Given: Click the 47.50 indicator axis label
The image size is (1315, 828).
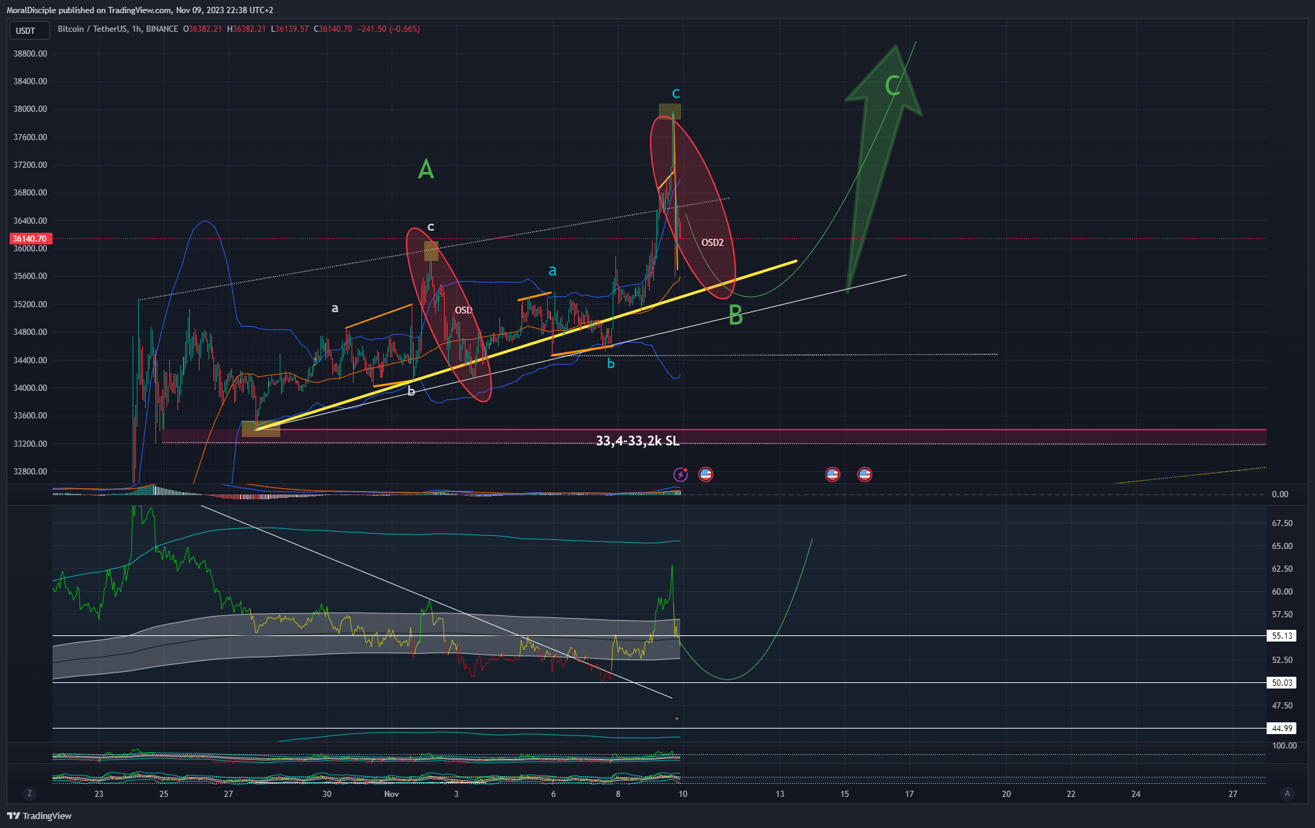Looking at the screenshot, I should click(1282, 706).
